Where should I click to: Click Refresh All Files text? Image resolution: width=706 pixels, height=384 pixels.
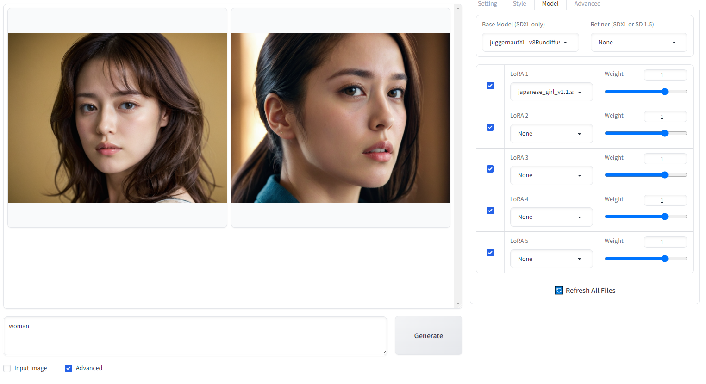point(590,291)
